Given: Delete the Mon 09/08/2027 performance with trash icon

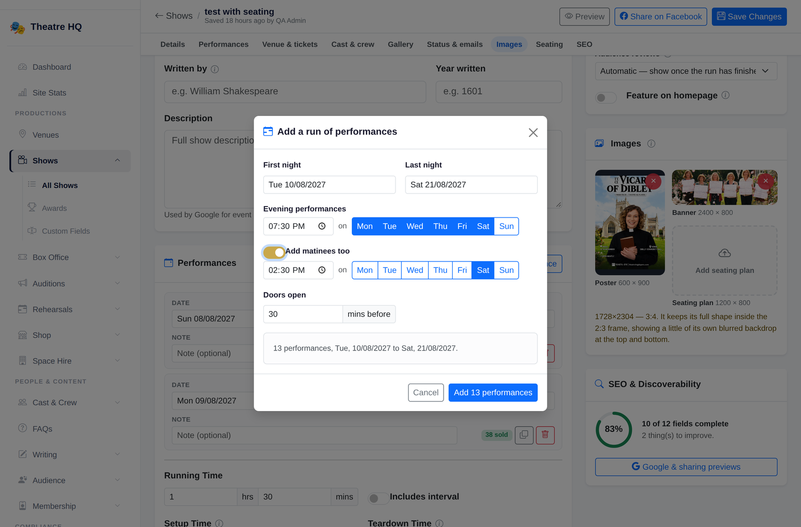Looking at the screenshot, I should click(545, 435).
